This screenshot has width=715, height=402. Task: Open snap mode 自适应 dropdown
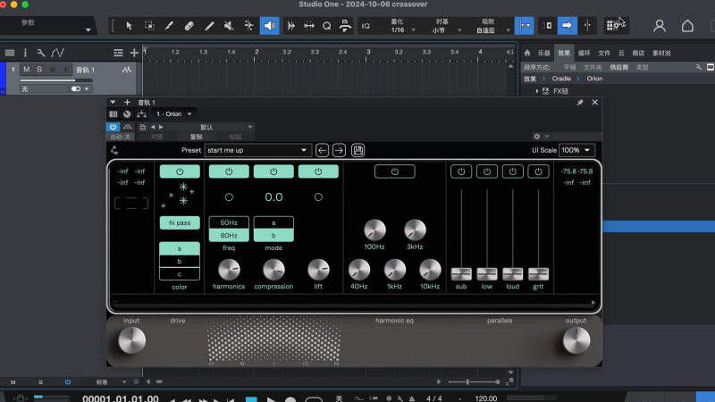point(492,30)
